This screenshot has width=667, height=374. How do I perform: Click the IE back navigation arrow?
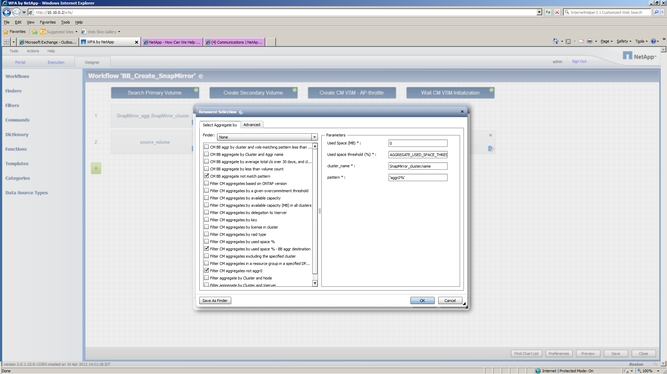point(7,12)
